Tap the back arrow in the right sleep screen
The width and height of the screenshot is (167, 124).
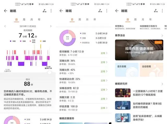click(x=117, y=11)
